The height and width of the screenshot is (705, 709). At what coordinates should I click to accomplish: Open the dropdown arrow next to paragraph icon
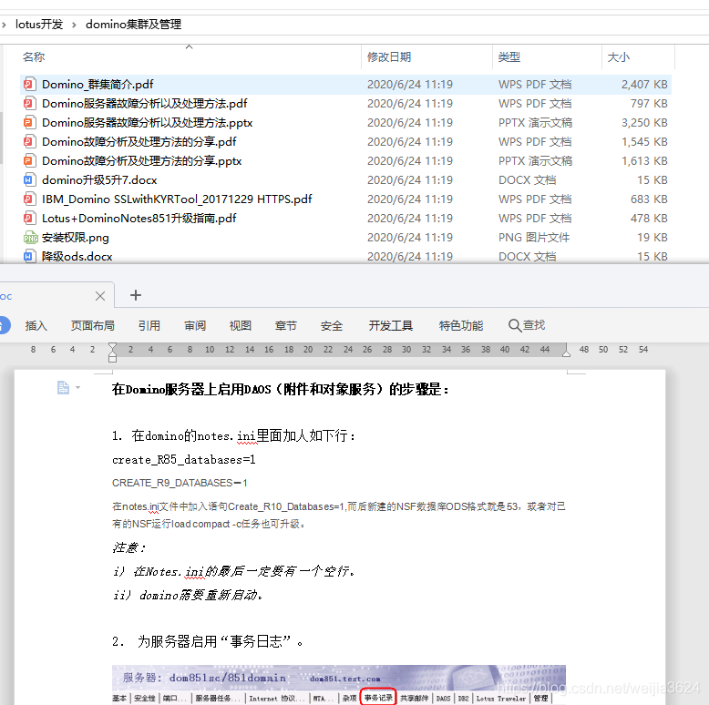pos(77,387)
